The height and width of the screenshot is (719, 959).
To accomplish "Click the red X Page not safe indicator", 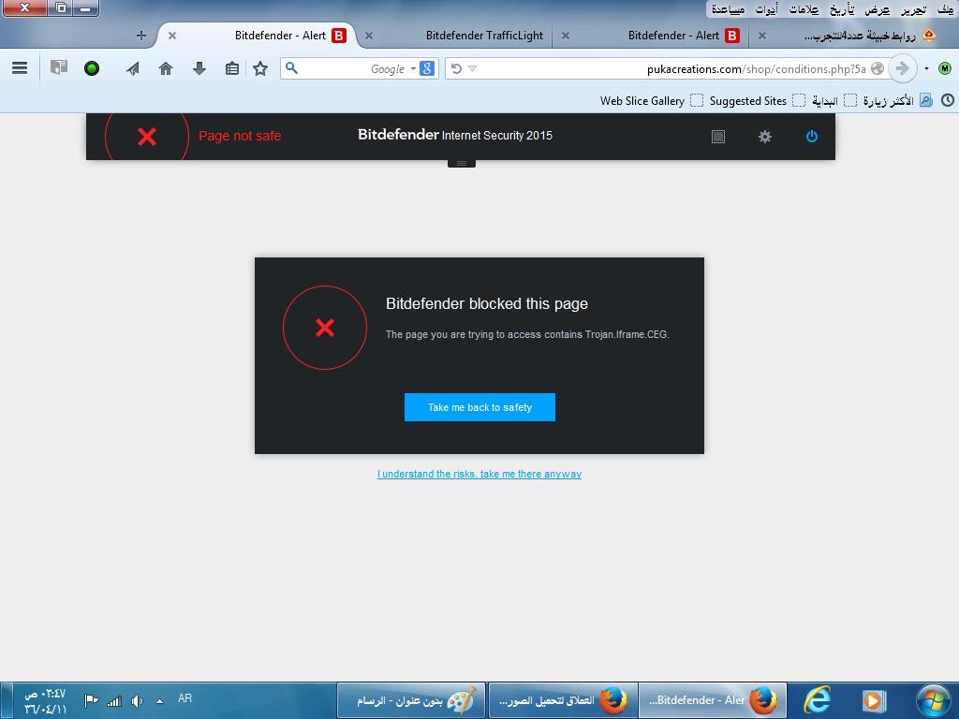I will click(x=147, y=137).
